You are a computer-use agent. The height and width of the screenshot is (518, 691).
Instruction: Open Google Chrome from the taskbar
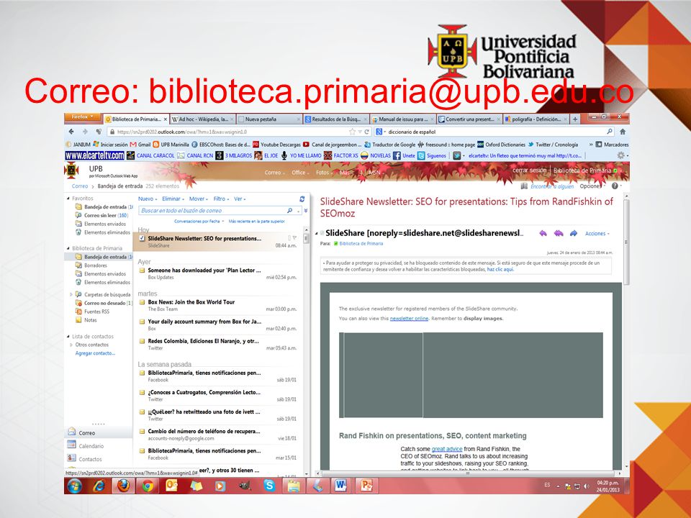click(x=148, y=486)
